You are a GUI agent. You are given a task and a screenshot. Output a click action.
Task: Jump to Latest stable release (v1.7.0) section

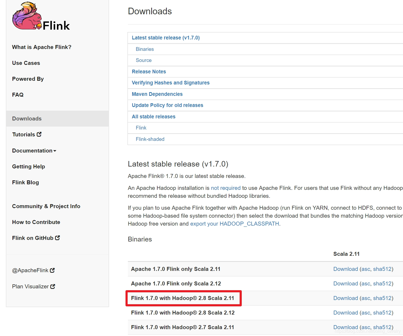tap(166, 38)
